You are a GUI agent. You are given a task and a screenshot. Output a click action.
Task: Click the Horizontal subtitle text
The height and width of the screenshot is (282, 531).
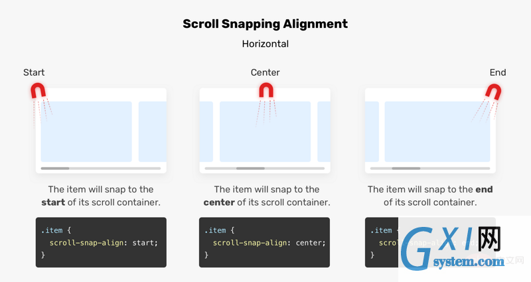(x=265, y=44)
